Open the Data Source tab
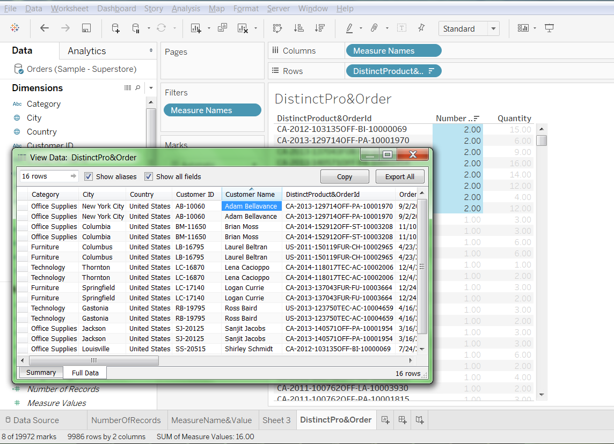Image resolution: width=614 pixels, height=444 pixels. click(32, 420)
